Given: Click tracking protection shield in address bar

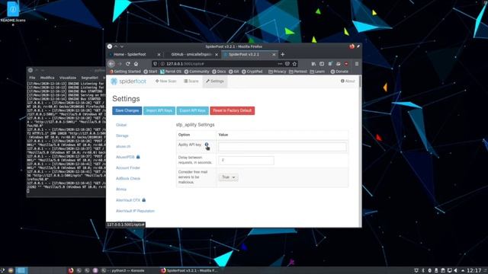Looking at the screenshot, I should point(156,64).
